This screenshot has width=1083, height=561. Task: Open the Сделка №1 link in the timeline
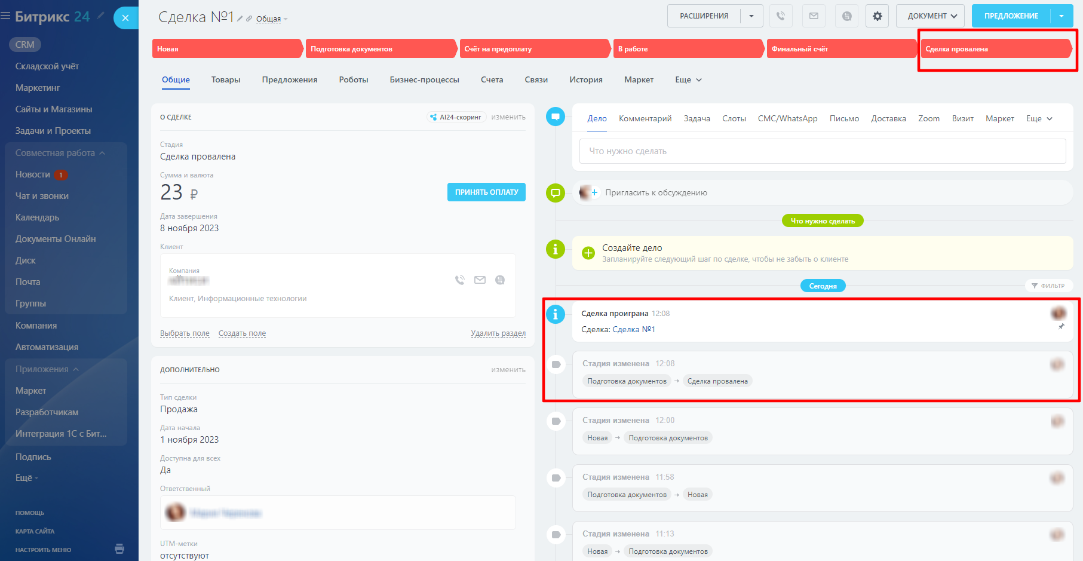(634, 329)
